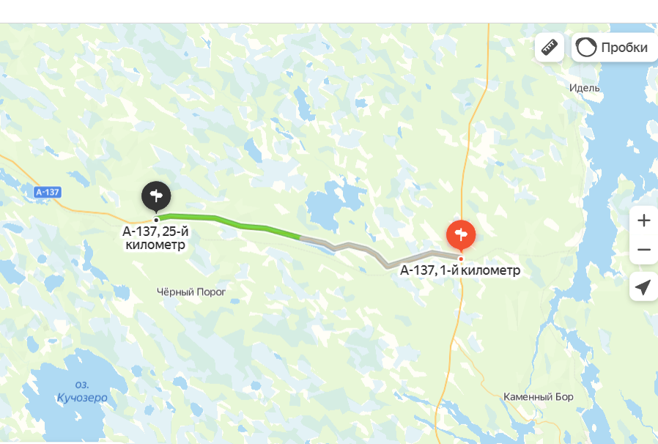Image resolution: width=658 pixels, height=444 pixels.
Task: Click the A-137, 1-й километр label
Action: (x=460, y=270)
